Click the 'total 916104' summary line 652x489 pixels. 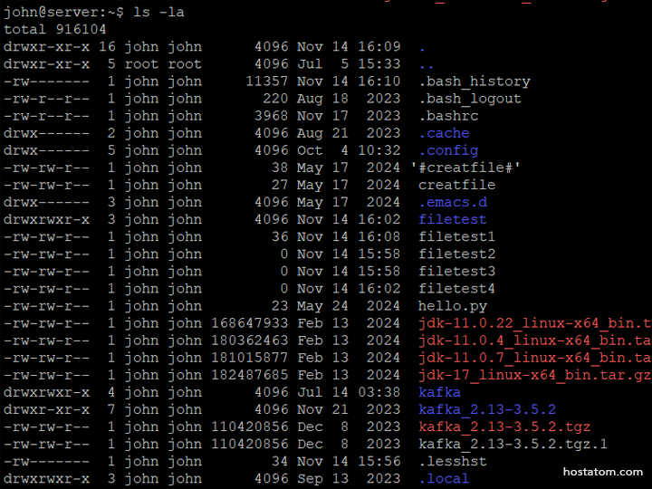(55, 29)
